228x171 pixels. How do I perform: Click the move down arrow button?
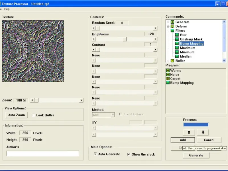203,132
